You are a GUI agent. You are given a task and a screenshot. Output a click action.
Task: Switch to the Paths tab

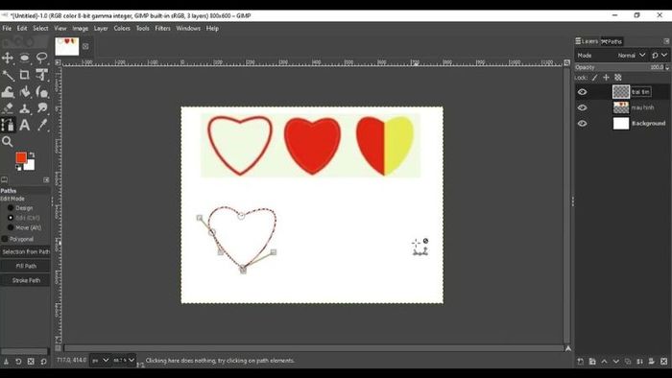(x=612, y=41)
